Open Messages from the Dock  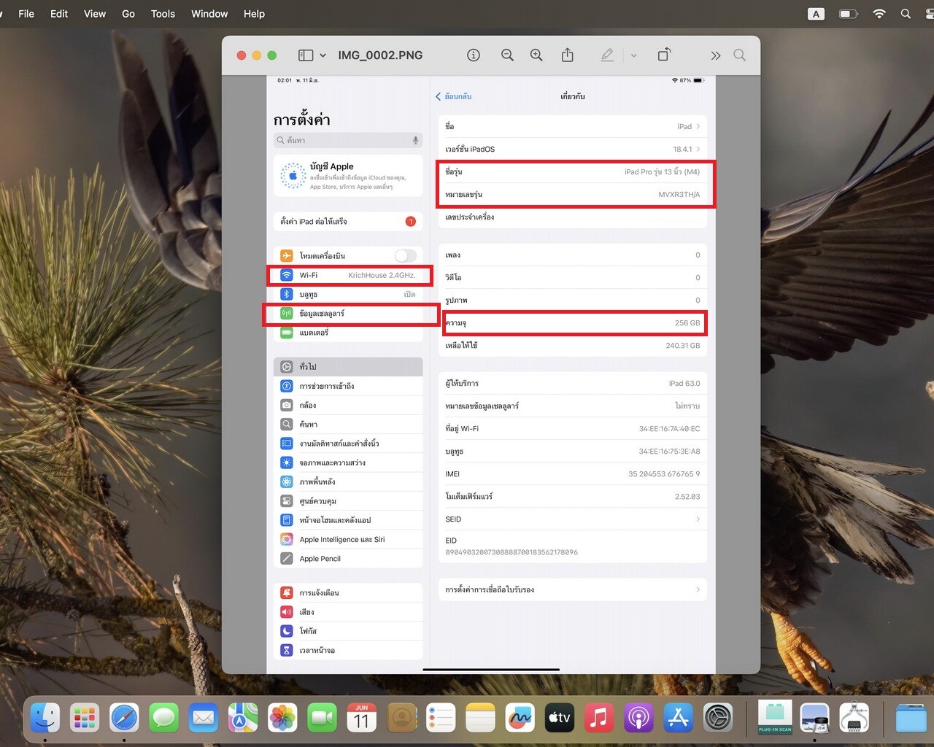(x=163, y=718)
